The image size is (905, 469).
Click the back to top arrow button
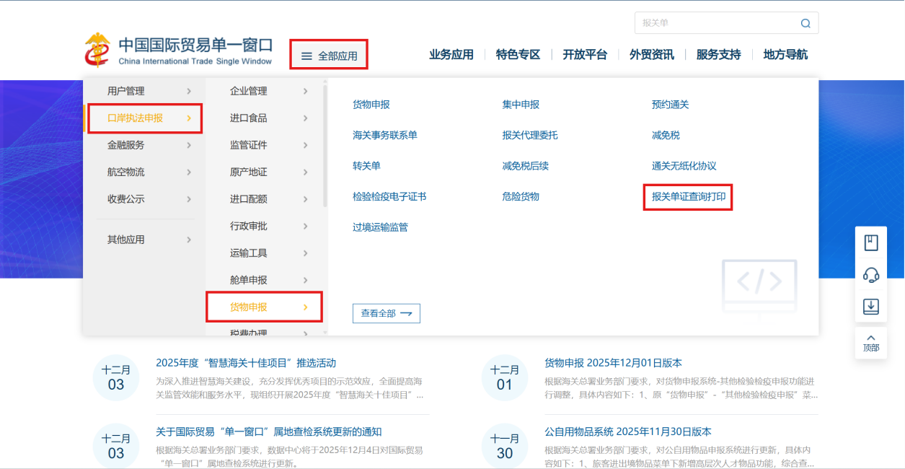point(870,342)
